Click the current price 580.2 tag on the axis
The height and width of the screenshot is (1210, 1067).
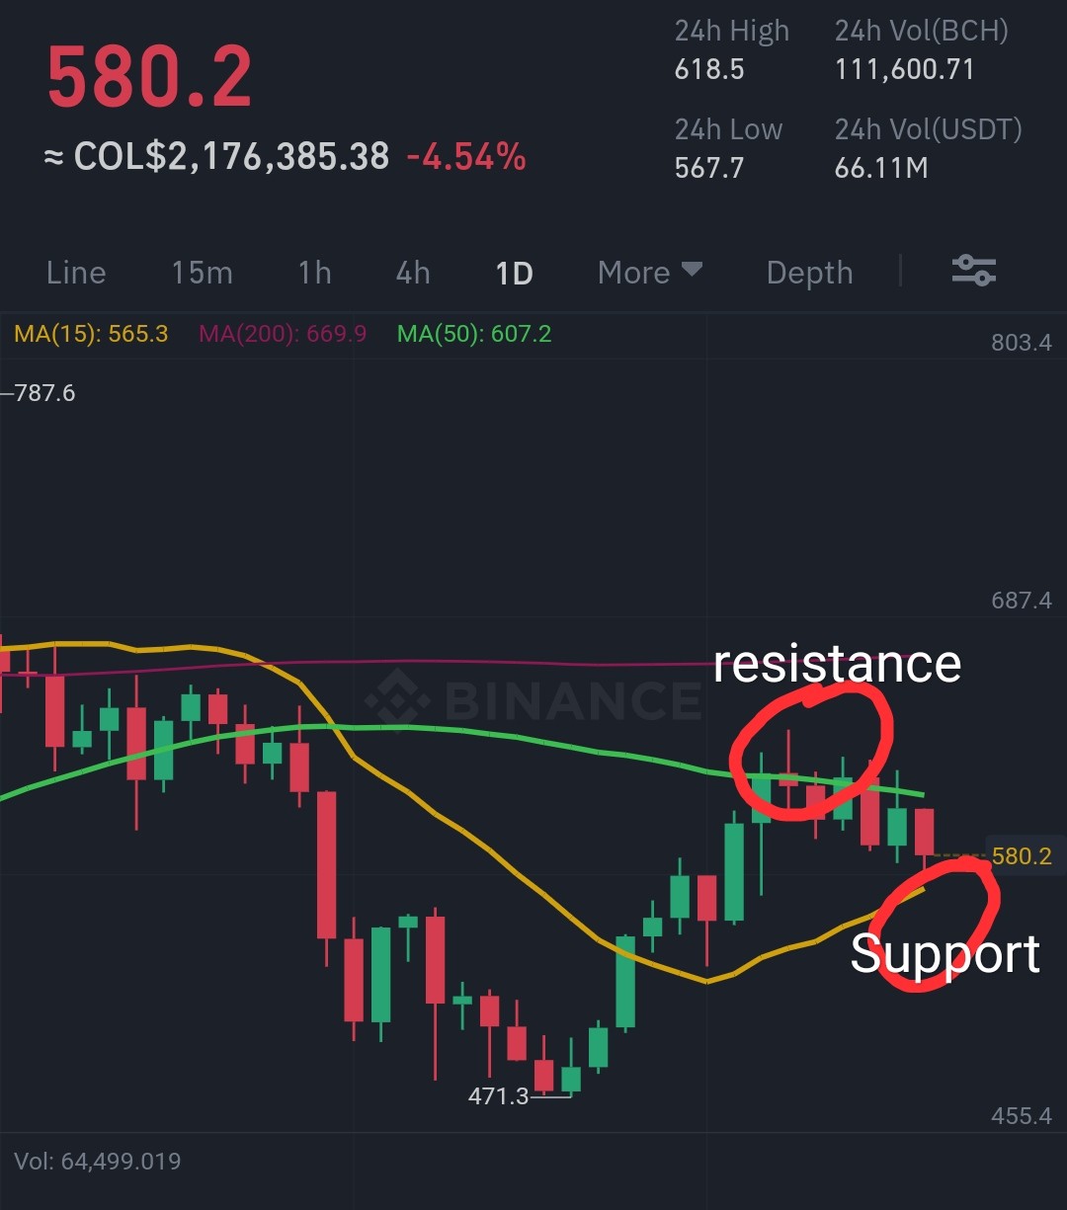click(1022, 855)
